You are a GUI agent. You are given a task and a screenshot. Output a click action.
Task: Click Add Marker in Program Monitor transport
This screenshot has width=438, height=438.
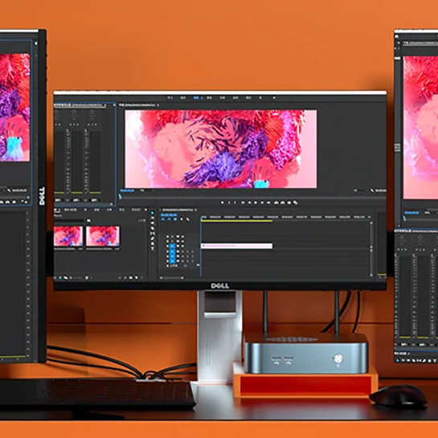pos(223,203)
